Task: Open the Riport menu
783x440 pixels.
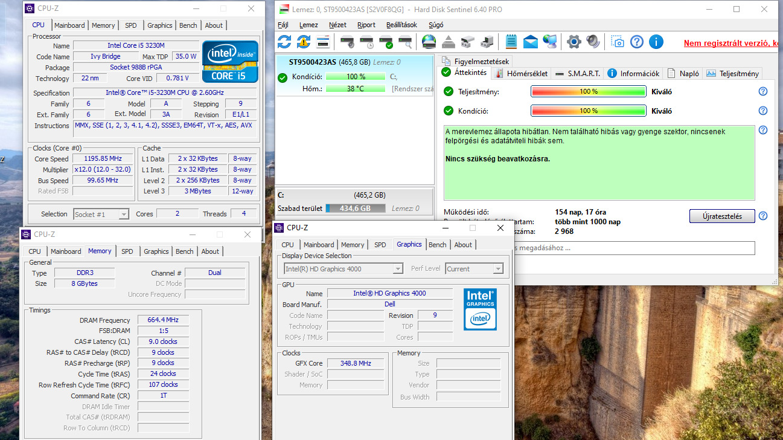Action: (x=366, y=25)
